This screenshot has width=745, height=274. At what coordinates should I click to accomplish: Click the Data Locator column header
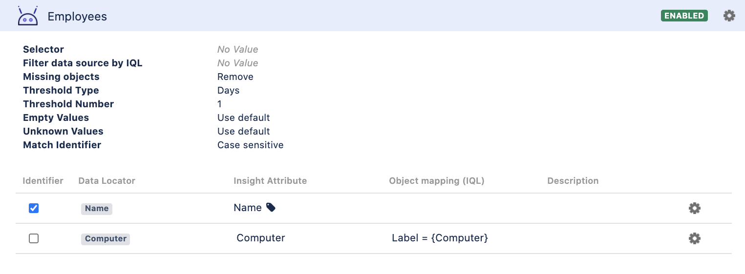(107, 180)
